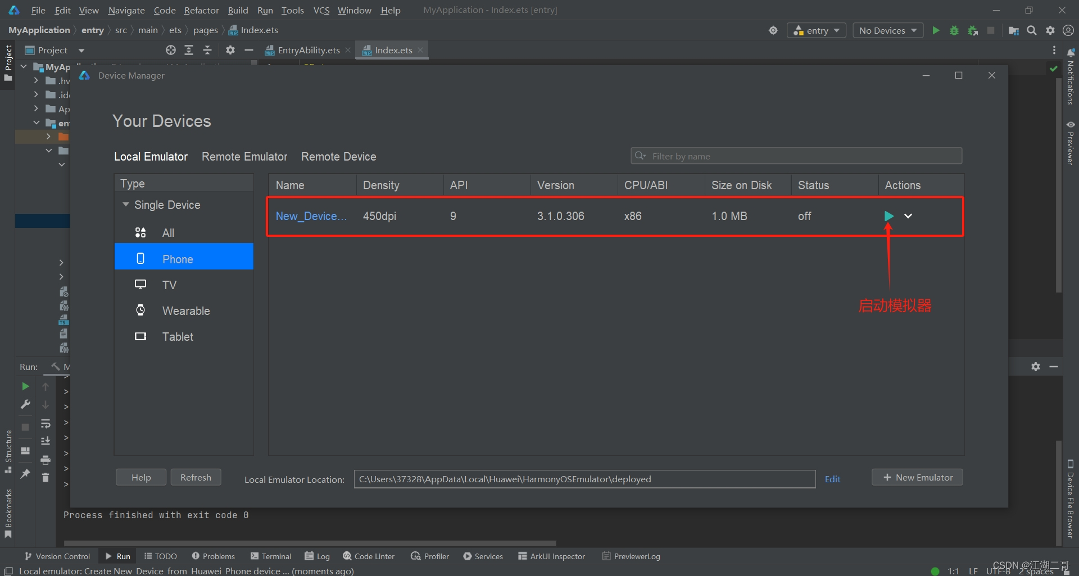Screen dimensions: 1079x576
Task: Open the Search Everywhere magnifier icon
Action: 1032,30
